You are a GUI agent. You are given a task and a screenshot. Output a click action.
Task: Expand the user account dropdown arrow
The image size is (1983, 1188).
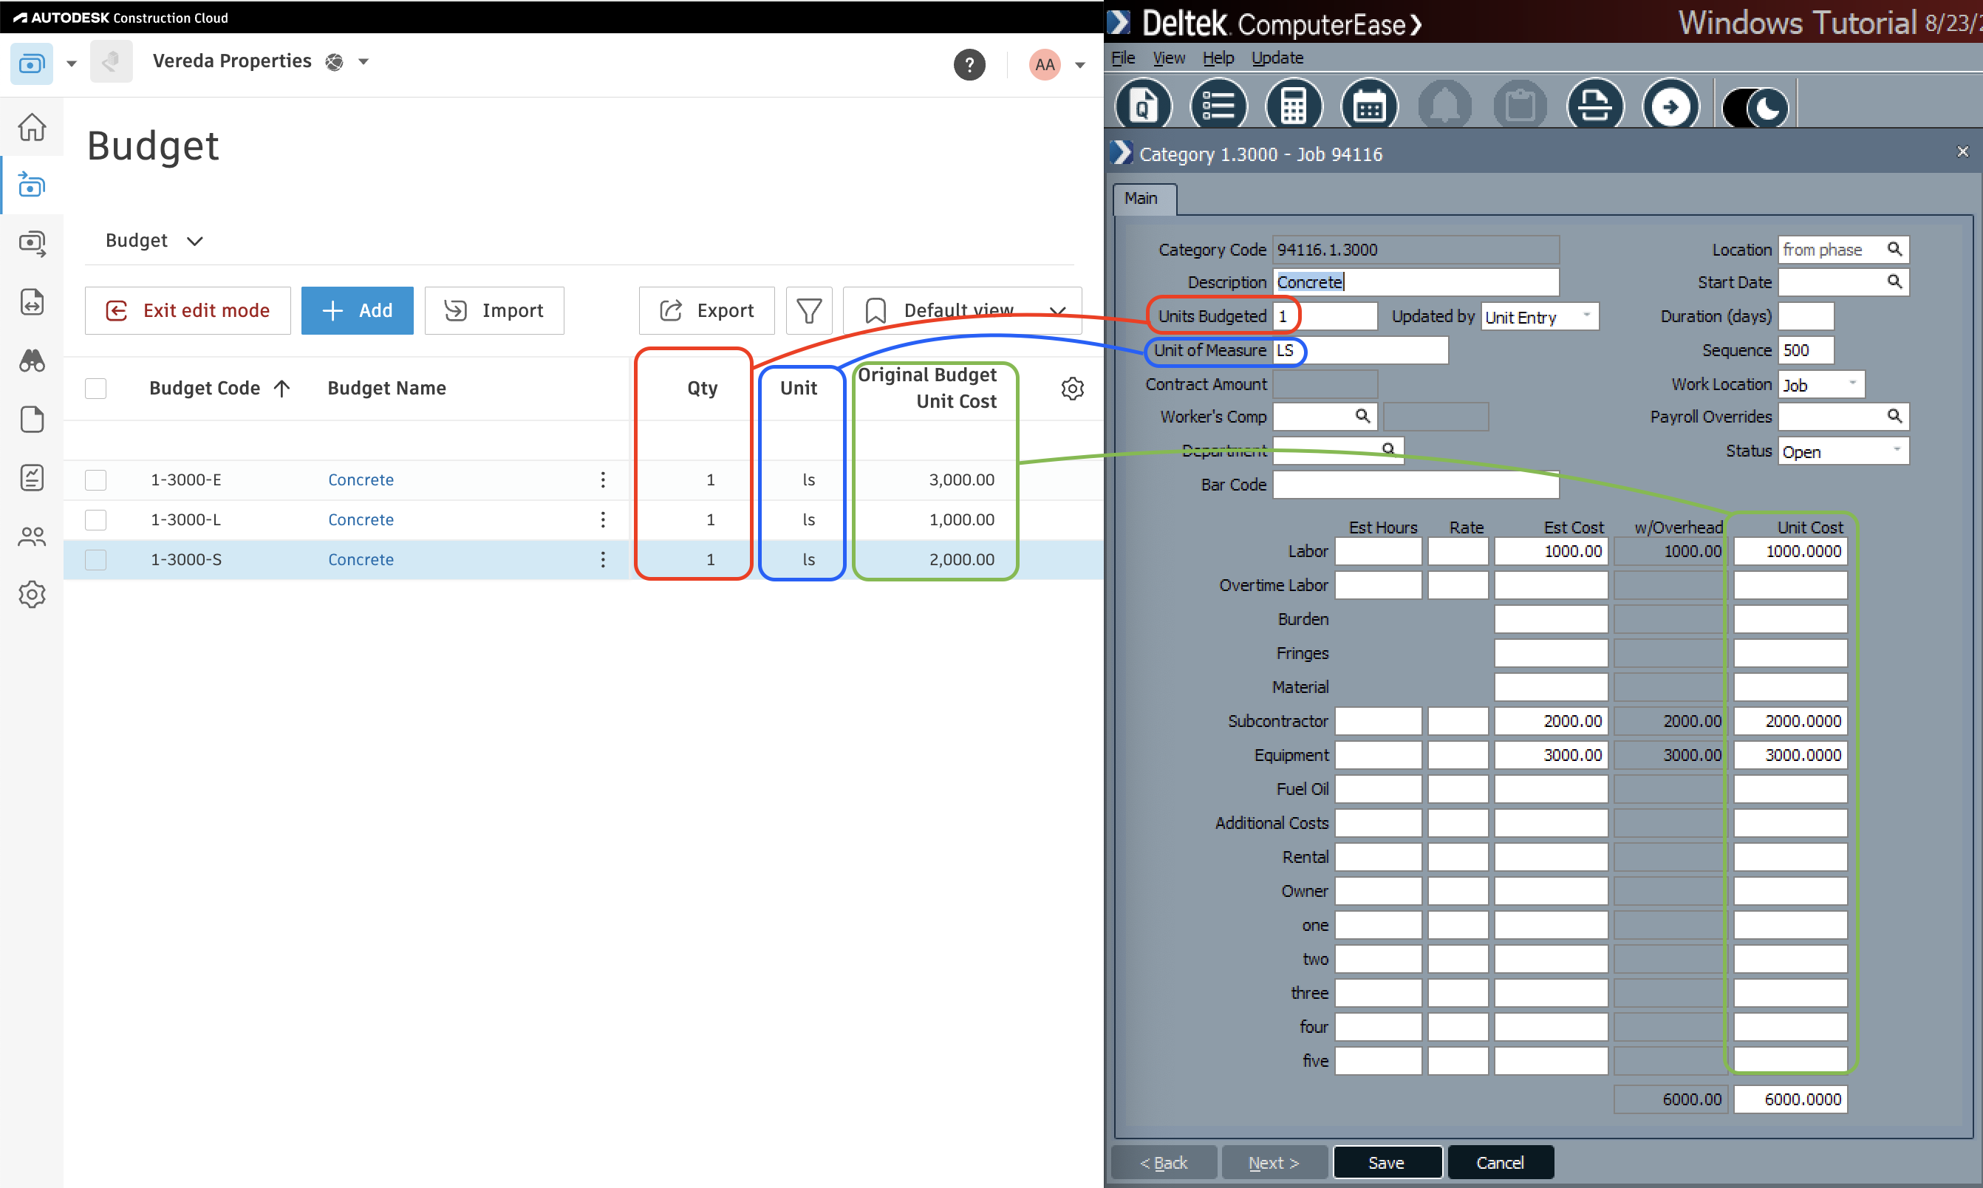tap(1079, 65)
